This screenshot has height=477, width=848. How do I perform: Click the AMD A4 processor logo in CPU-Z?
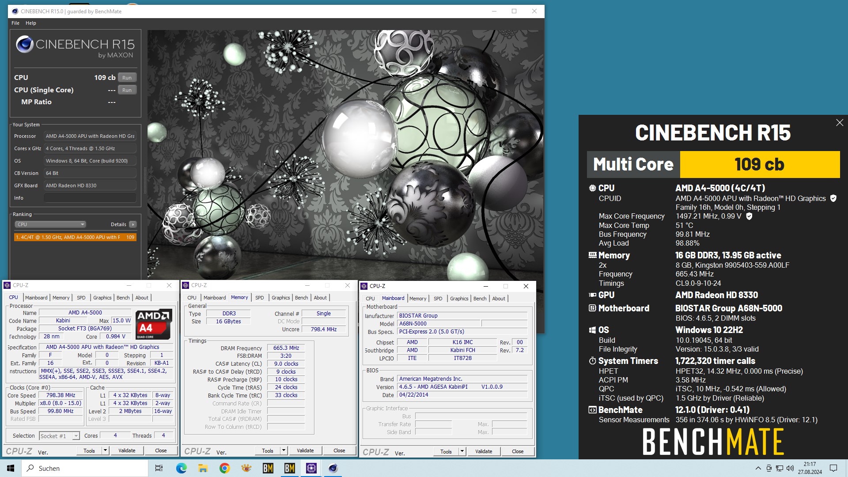point(153,324)
